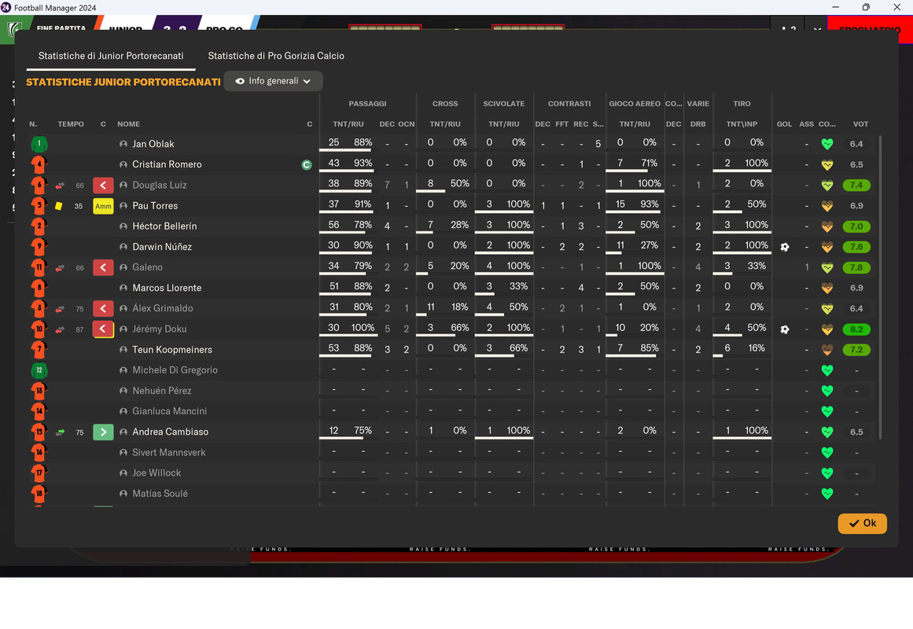Click Jérémy Doku's goal ball icon
Viewport: 913px width, 629px height.
click(x=784, y=329)
